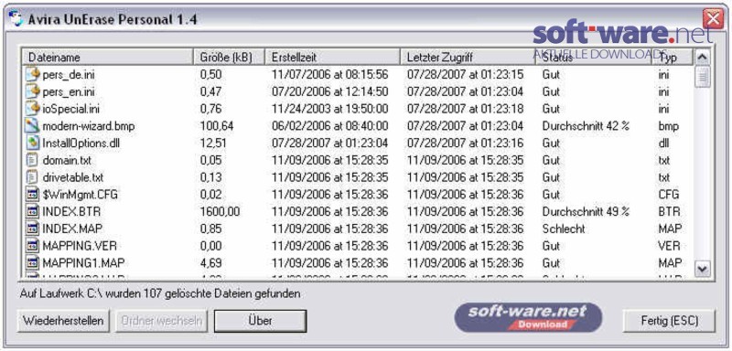
Task: Select the ioSpecial.ini file name
Action: [71, 109]
